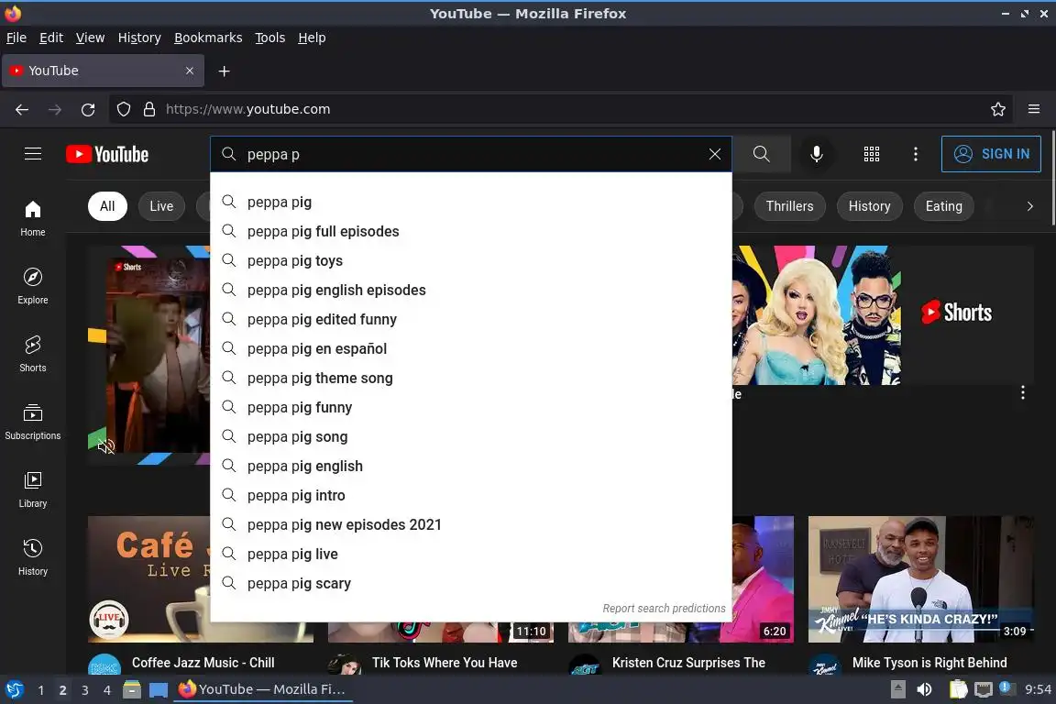Screen dimensions: 1056x704
Task: Unmute the Shorts banner video
Action: coord(105,446)
